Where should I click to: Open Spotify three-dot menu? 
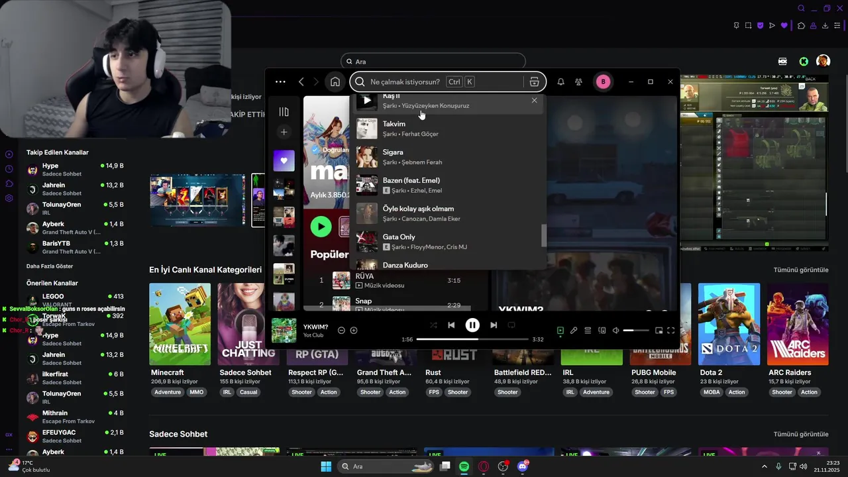[x=280, y=81]
